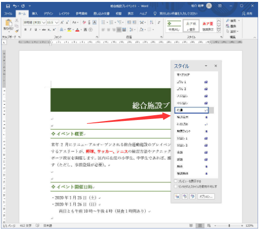Viewport: 260px width, 229px height.
Task: Open the font color dropdown arrow
Action: tap(81, 30)
